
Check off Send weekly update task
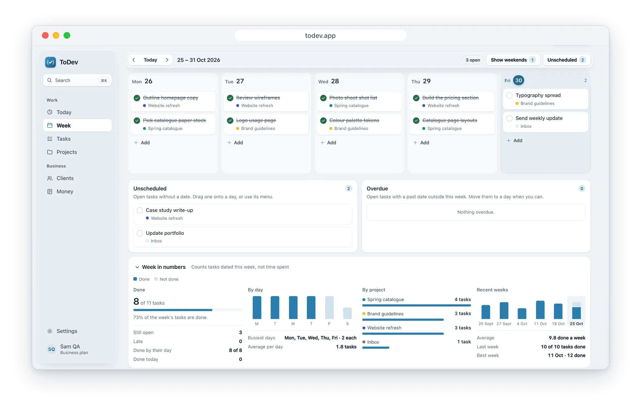(x=509, y=118)
